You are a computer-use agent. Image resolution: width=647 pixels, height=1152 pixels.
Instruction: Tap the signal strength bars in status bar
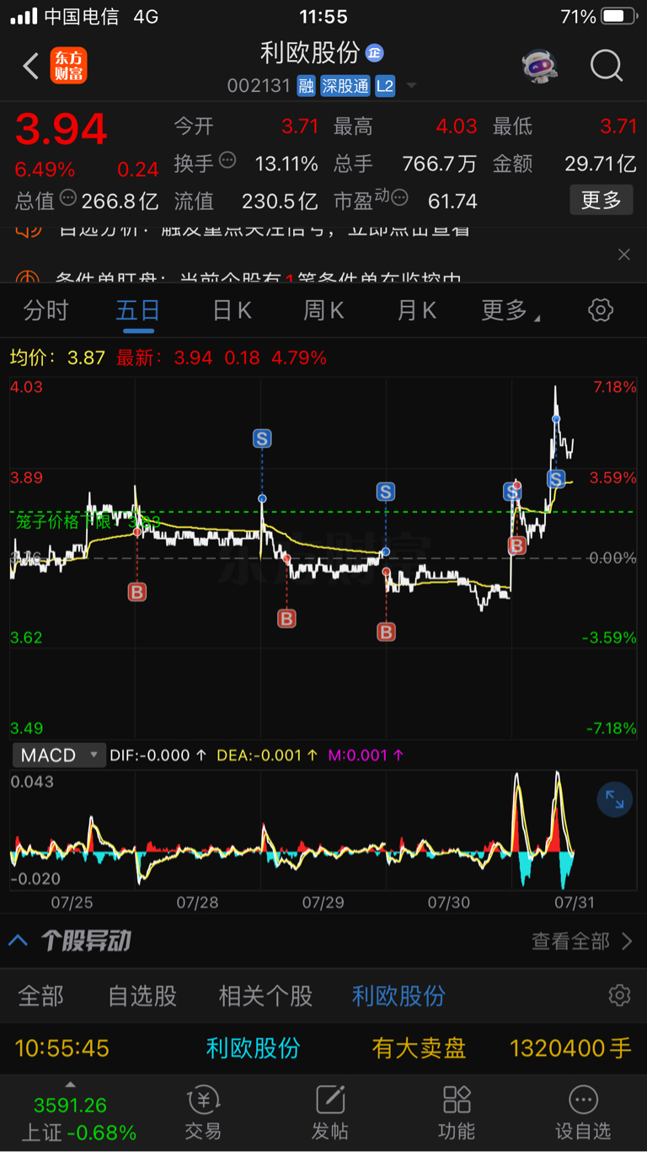(x=24, y=16)
